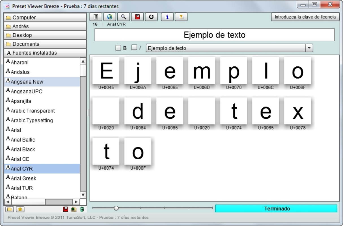343x226 pixels.
Task: Click the character map grid toolbar icon
Action: pyautogui.click(x=96, y=17)
